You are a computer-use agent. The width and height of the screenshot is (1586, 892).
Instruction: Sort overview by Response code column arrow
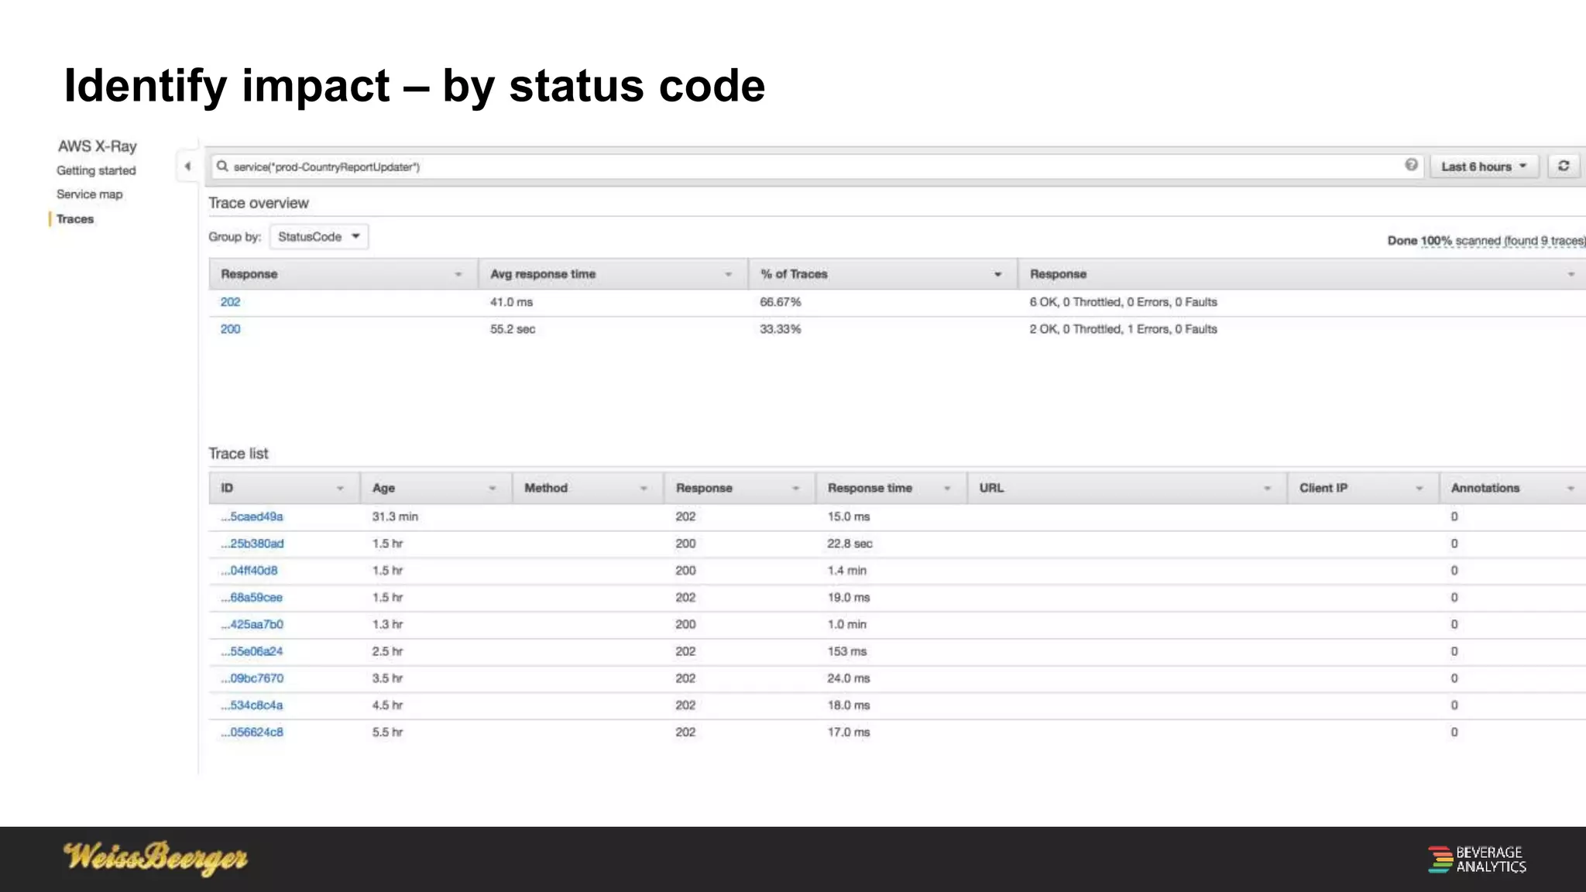point(458,274)
